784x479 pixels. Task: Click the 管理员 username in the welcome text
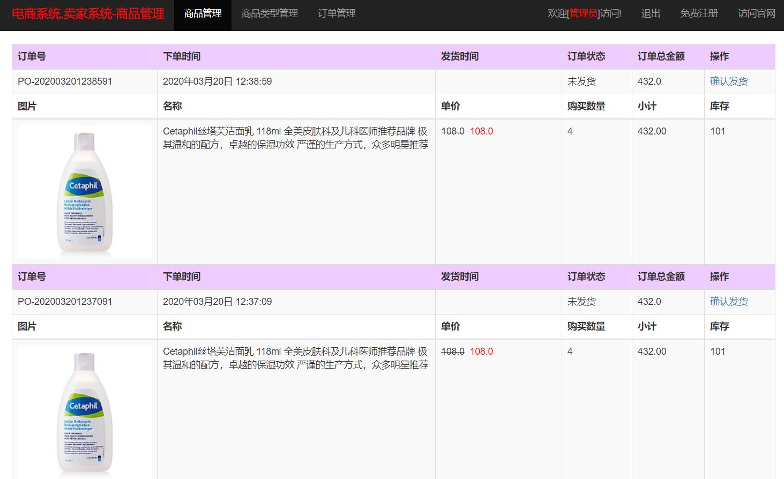click(583, 13)
